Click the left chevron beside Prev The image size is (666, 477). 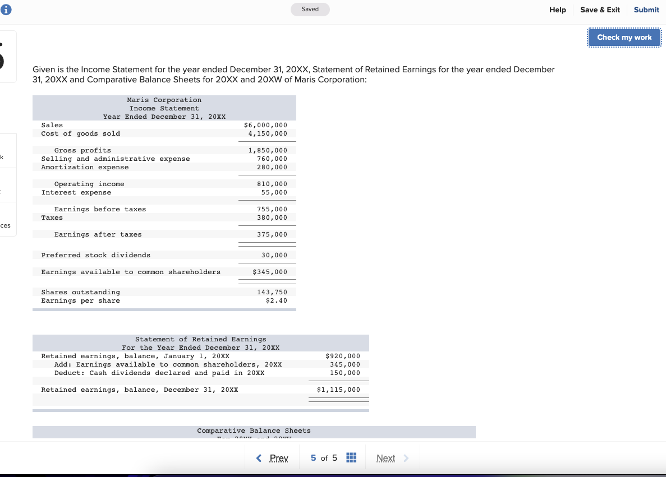[259, 458]
